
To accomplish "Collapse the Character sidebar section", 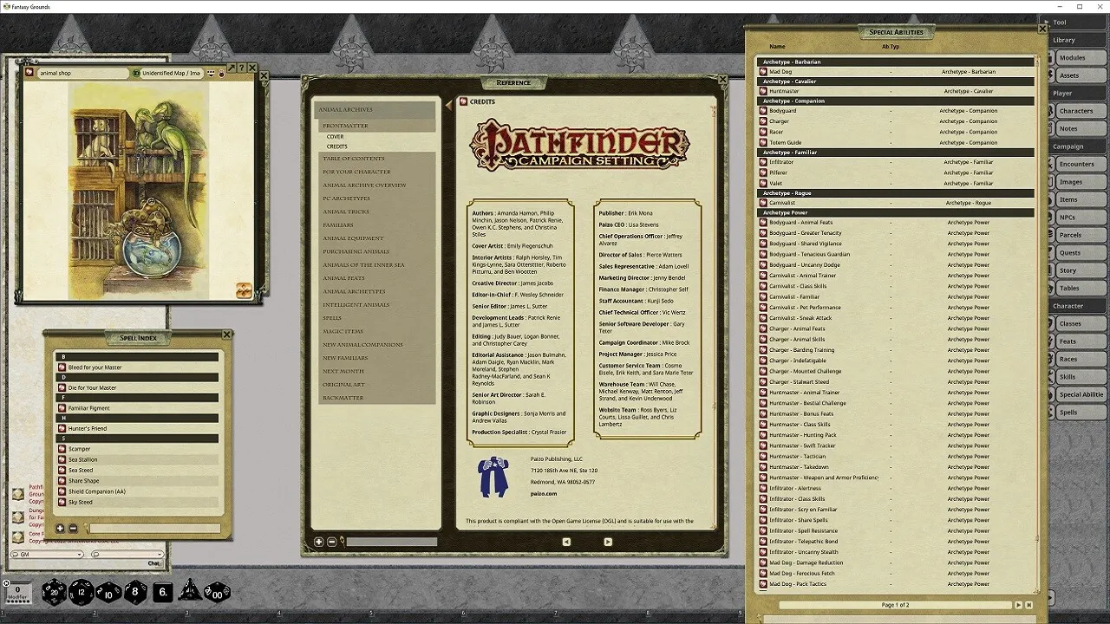I will (1075, 306).
